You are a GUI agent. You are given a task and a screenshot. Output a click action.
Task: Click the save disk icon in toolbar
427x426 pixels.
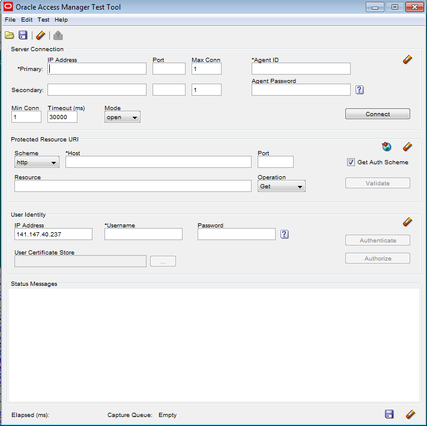point(23,35)
